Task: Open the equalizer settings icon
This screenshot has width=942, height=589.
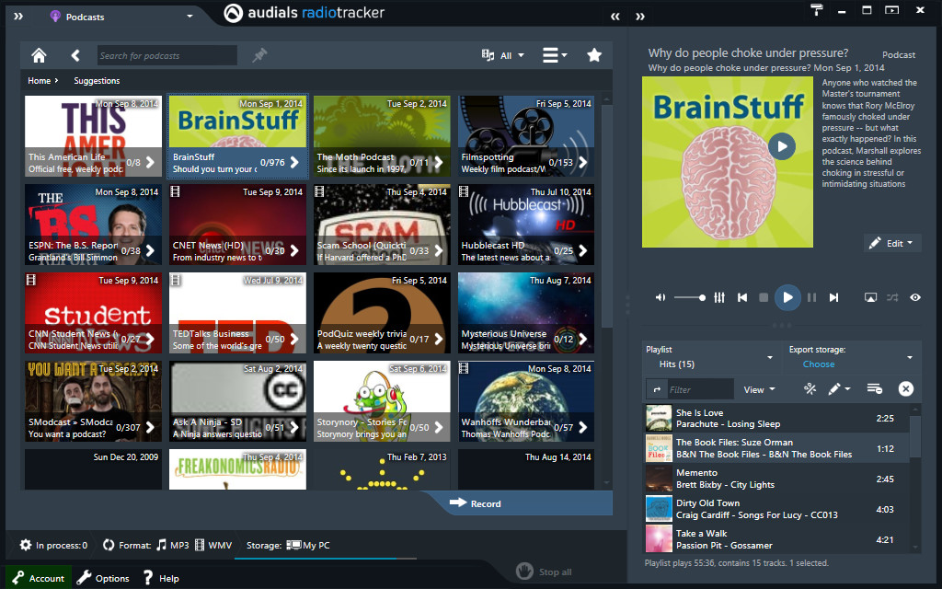Action: (x=719, y=297)
